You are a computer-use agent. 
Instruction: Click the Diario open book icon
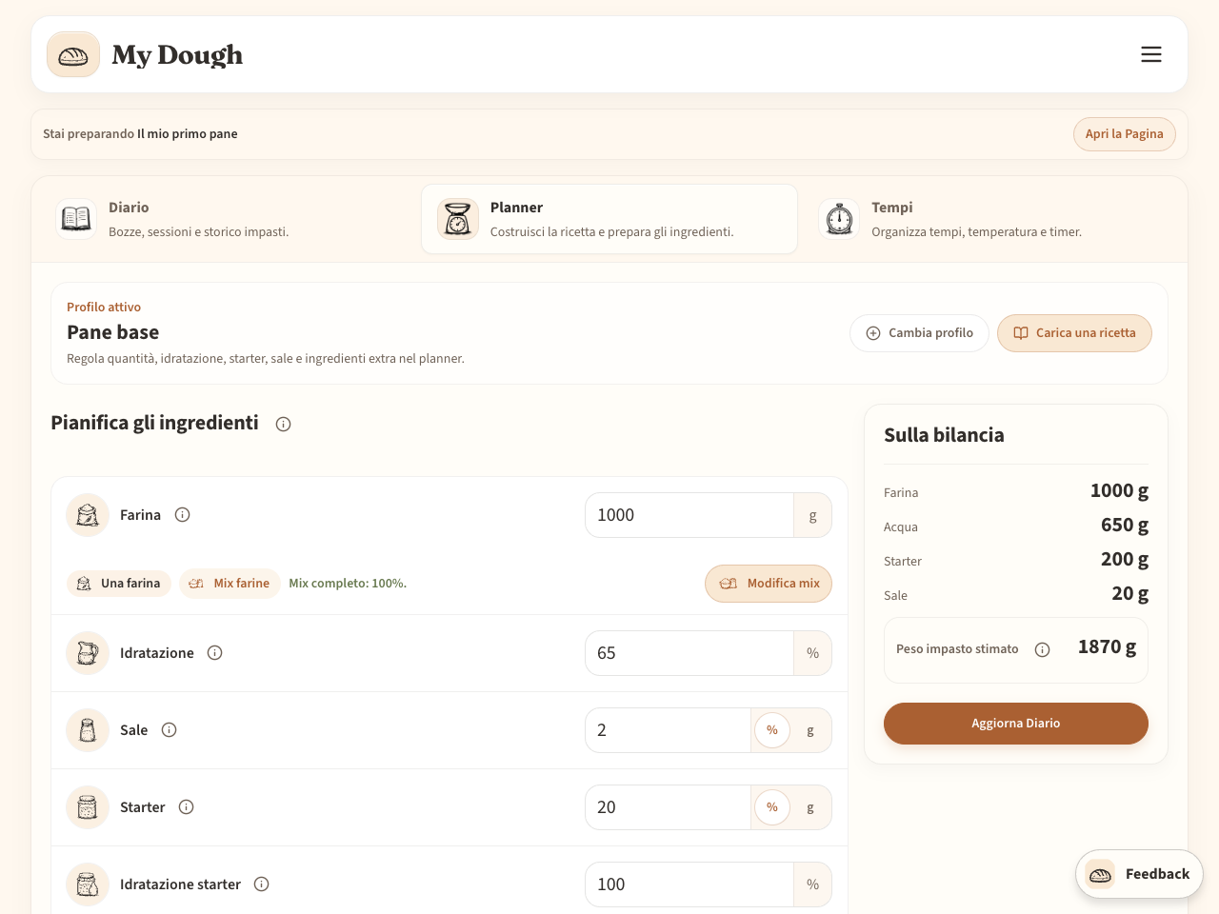point(76,219)
